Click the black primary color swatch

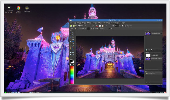coord(71,60)
